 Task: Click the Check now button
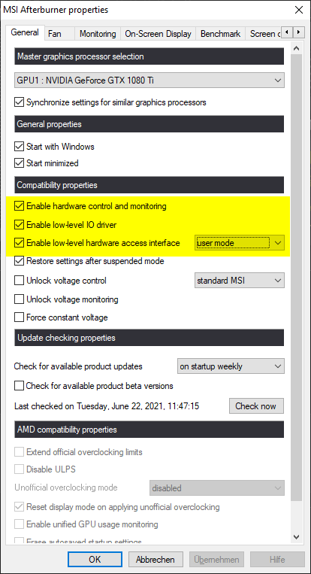point(256,406)
